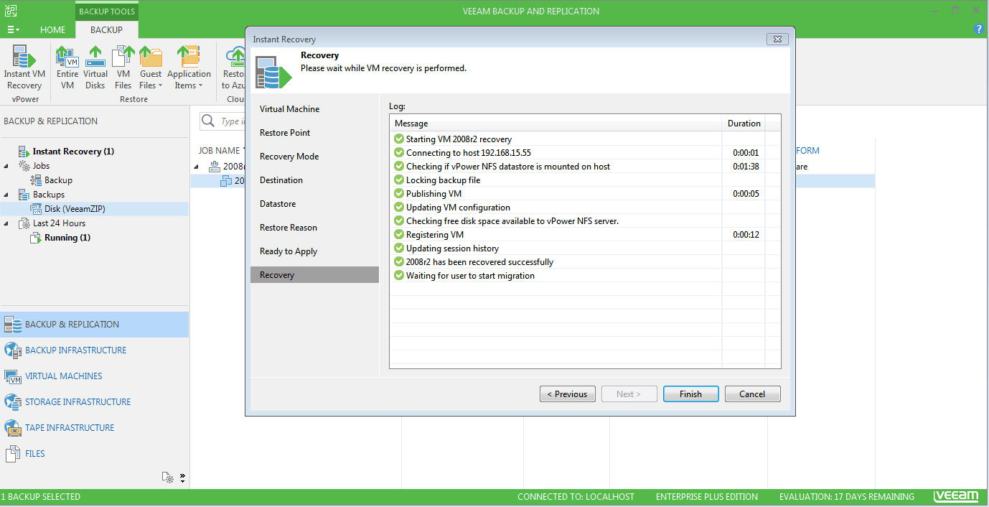Click application icon in title bar
989x507 pixels.
(x=11, y=11)
